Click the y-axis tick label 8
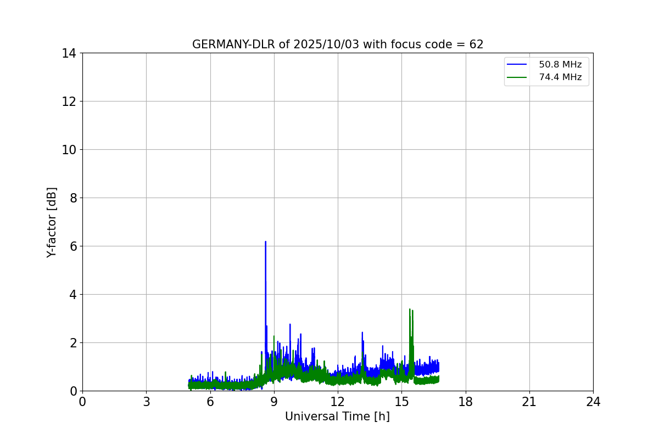 click(x=72, y=198)
